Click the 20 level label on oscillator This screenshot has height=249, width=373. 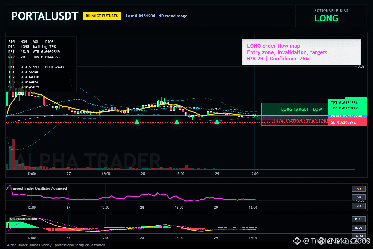pyautogui.click(x=358, y=206)
